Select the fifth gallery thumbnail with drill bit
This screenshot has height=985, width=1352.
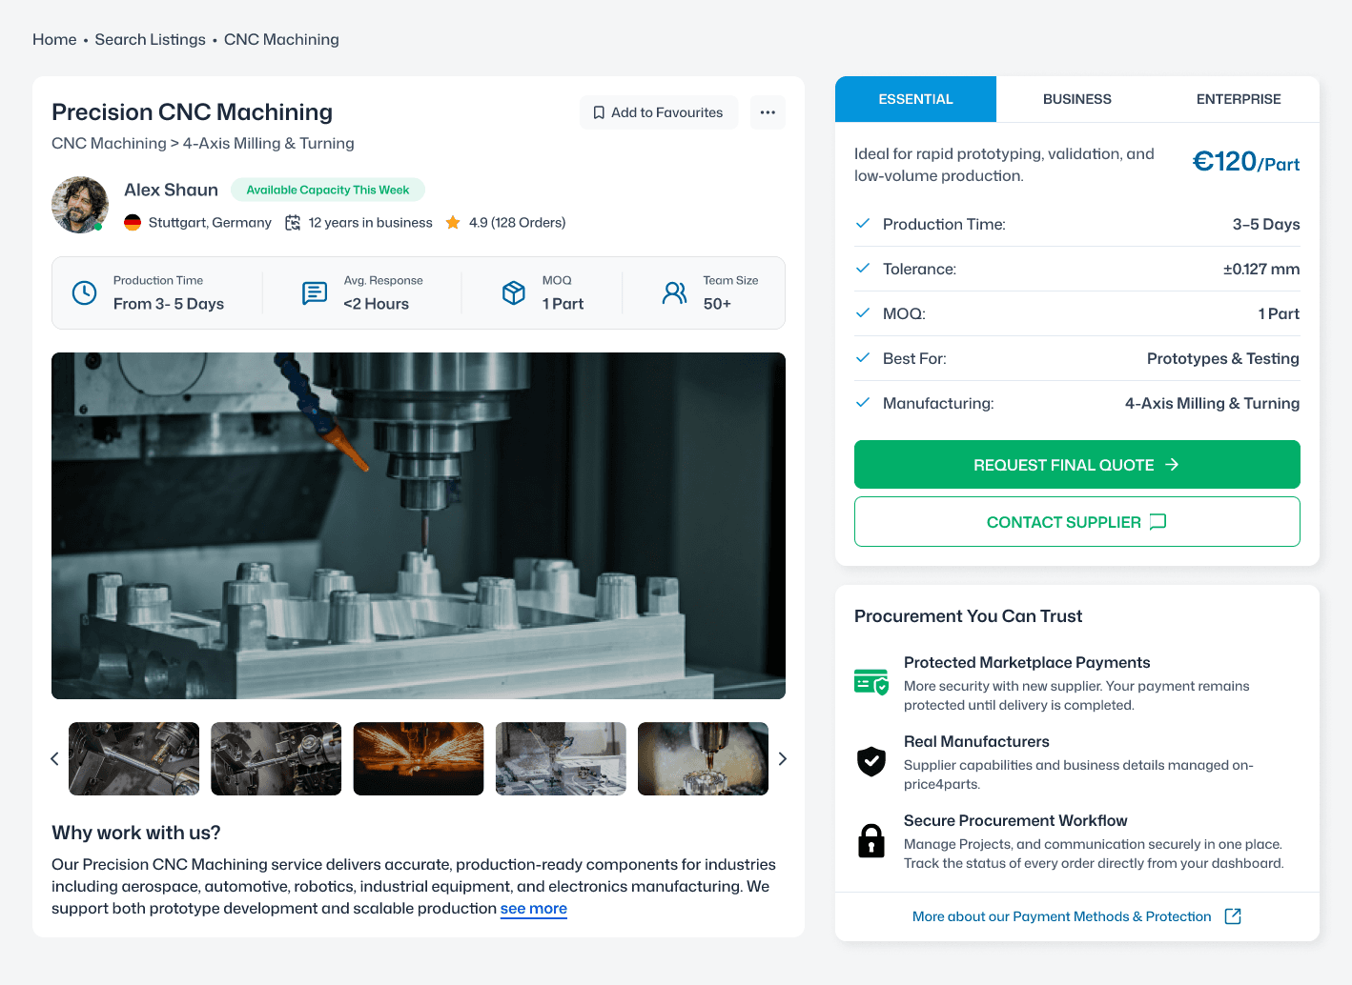(x=703, y=759)
